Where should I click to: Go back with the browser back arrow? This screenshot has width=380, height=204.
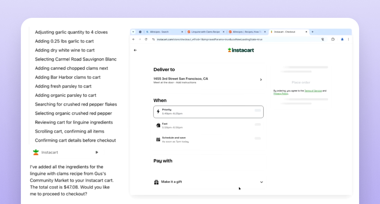pos(133,39)
